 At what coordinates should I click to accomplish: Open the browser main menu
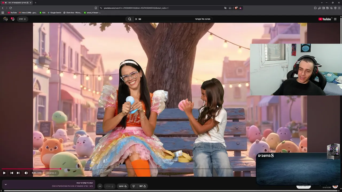[339, 8]
